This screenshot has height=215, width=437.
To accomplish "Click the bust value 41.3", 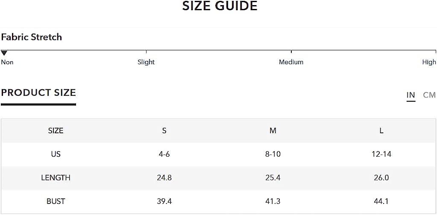I will [x=273, y=201].
